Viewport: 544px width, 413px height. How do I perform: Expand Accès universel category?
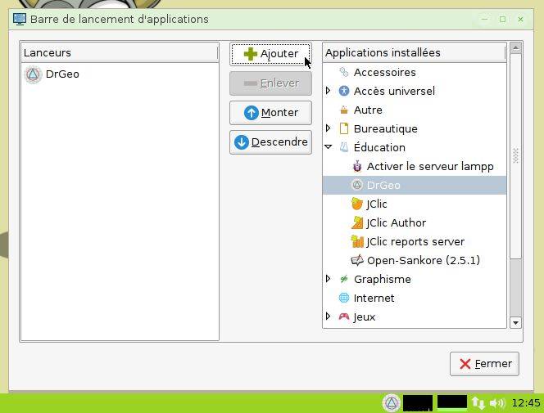tap(329, 91)
